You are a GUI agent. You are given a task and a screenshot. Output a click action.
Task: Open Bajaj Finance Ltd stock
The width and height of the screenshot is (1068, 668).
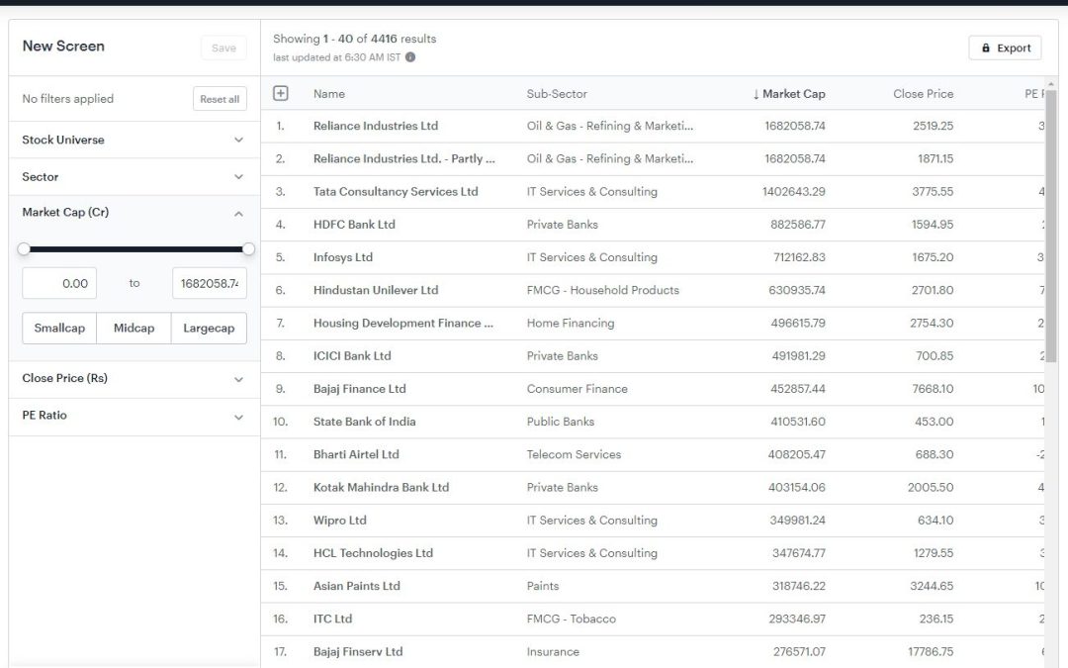tap(360, 389)
